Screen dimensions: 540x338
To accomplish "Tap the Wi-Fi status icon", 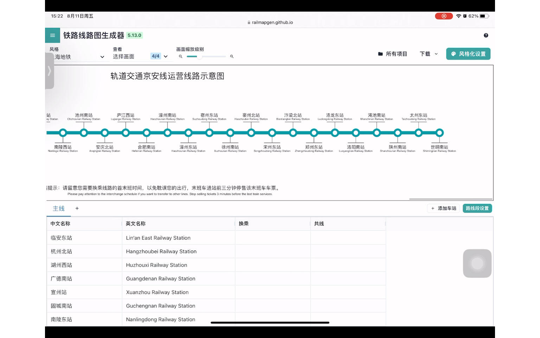I will pos(458,16).
